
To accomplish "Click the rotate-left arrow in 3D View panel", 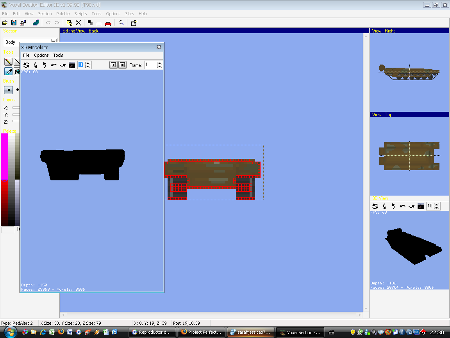I will [x=403, y=206].
